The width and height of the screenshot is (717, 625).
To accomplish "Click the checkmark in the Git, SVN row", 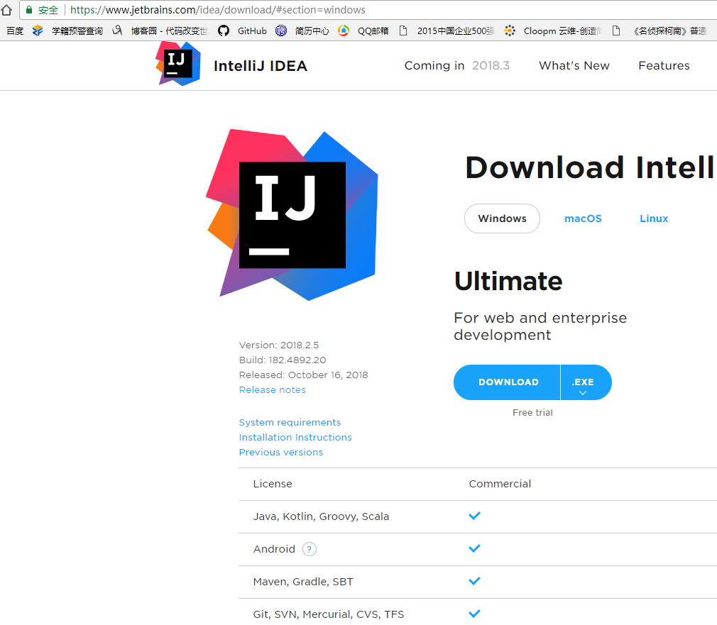I will click(x=475, y=614).
